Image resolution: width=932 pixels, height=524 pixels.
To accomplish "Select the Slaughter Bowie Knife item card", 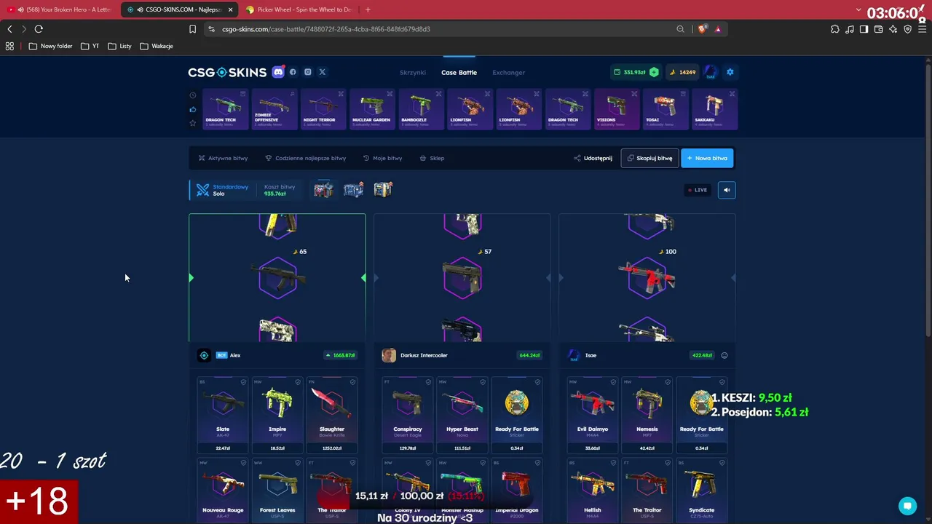I will click(x=332, y=415).
